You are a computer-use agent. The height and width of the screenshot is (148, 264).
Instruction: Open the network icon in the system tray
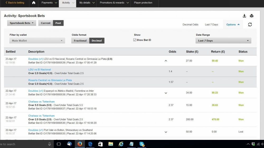tap(258, 144)
